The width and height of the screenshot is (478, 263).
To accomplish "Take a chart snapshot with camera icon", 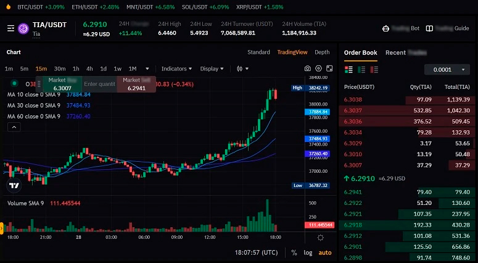I will pyautogui.click(x=308, y=69).
